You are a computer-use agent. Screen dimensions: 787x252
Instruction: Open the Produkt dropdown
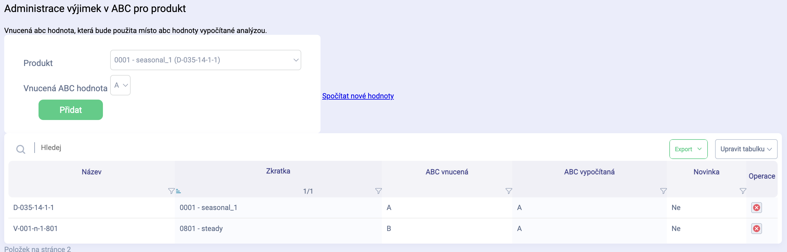click(x=205, y=60)
